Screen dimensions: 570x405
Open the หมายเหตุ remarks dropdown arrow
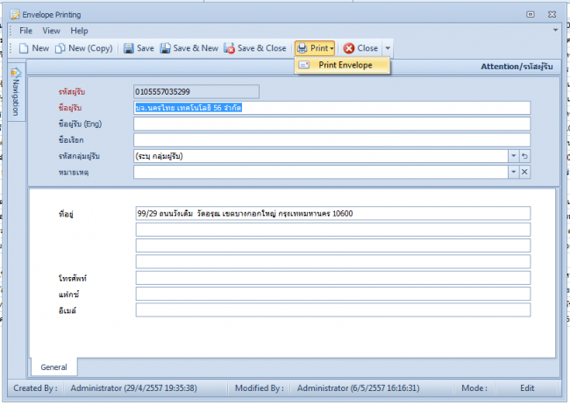tap(513, 172)
